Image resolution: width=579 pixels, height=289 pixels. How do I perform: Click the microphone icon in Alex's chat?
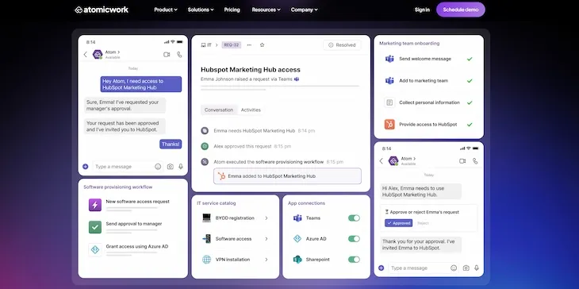(477, 268)
